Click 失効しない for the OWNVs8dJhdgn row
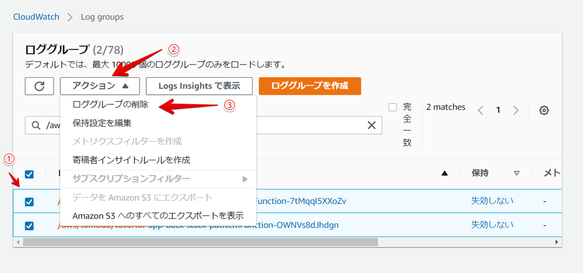 click(x=492, y=224)
